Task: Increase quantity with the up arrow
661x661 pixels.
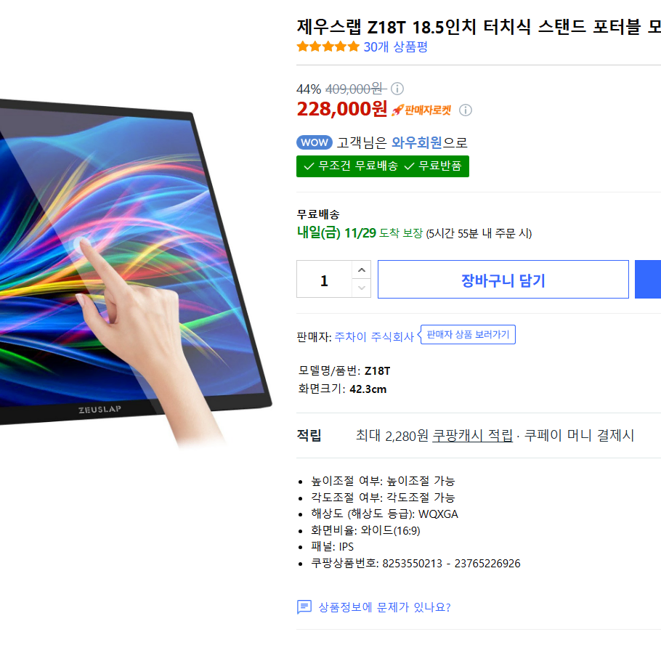Action: point(362,269)
